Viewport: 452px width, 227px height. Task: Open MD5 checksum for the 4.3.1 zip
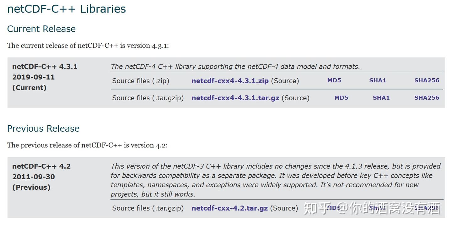point(334,80)
